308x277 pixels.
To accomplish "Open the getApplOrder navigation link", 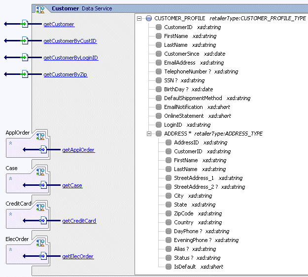I will point(78,150).
